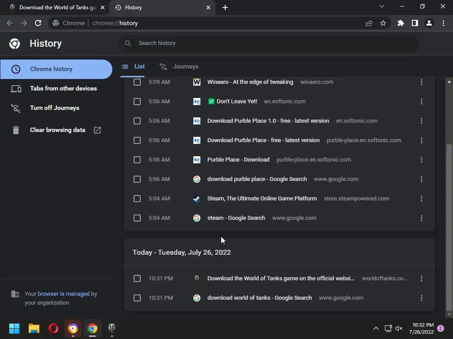This screenshot has height=339, width=453.
Task: Close the History tab
Action: (208, 8)
